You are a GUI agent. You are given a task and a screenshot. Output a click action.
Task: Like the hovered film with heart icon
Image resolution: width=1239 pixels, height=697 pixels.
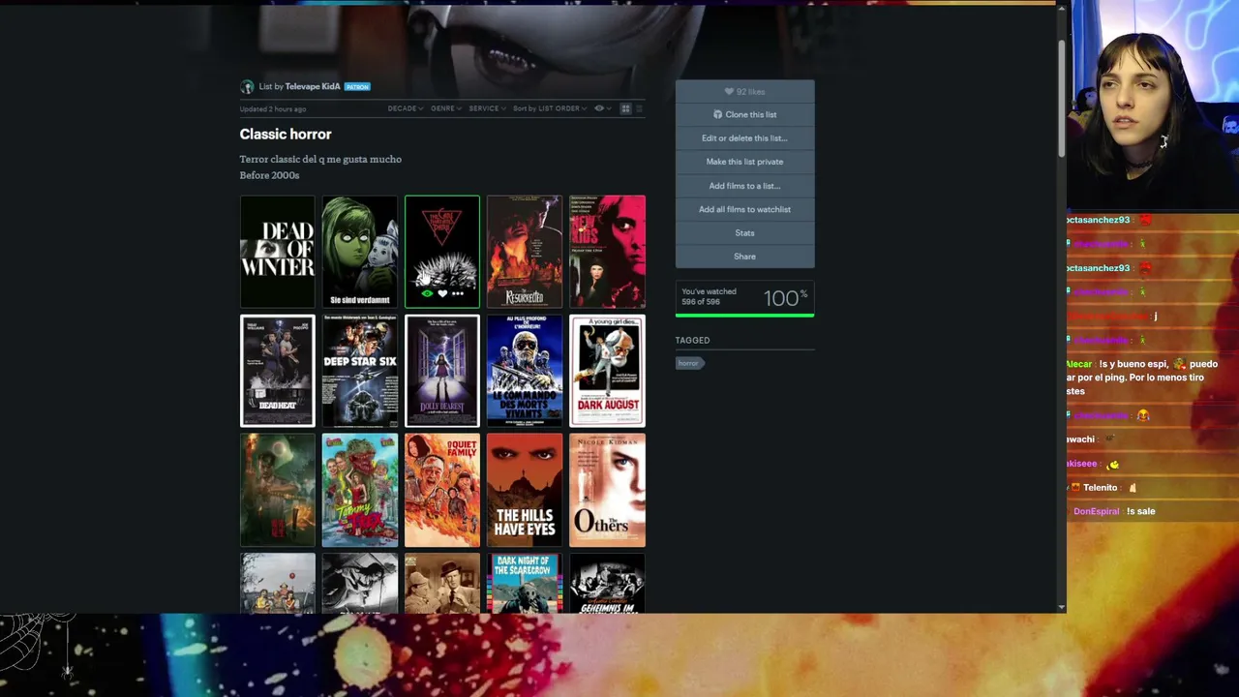[x=442, y=293]
